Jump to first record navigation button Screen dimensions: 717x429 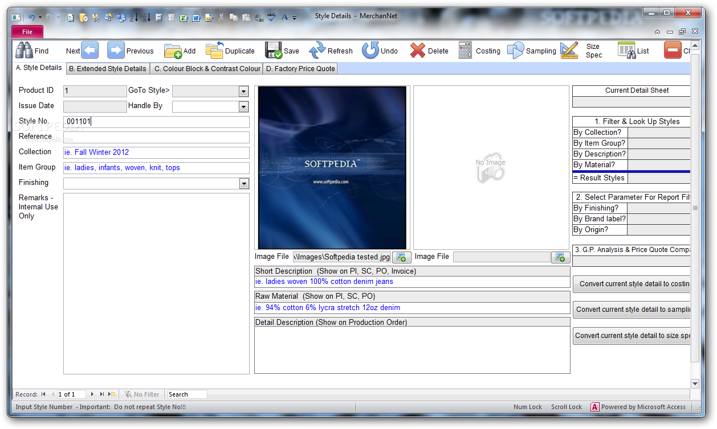43,394
